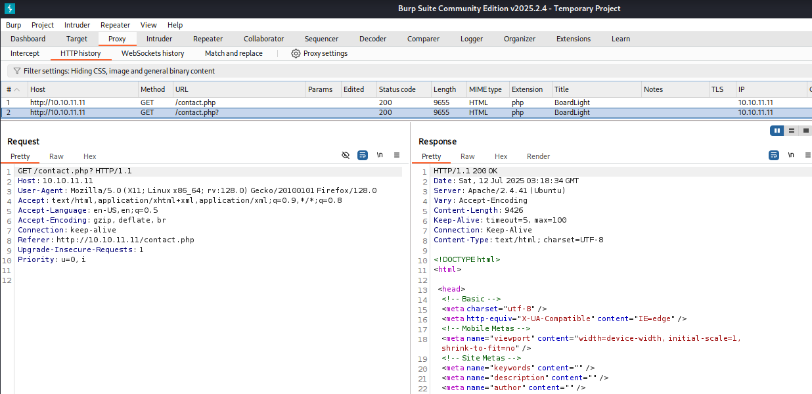Screen dimensions: 812x394
Task: Toggle hidden-items eye icon in Request panel
Action: coord(346,155)
